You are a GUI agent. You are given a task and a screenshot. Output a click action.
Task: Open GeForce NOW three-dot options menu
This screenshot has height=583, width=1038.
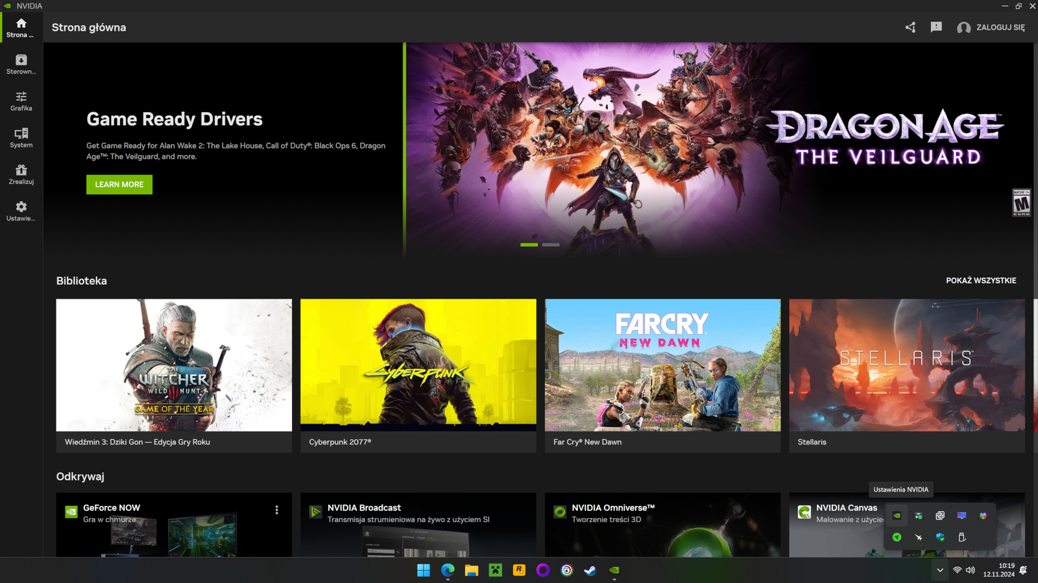click(x=276, y=510)
